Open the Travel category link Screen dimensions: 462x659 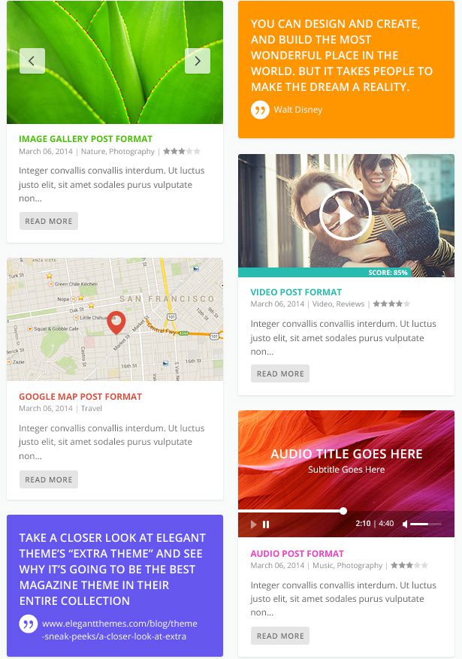coord(92,409)
